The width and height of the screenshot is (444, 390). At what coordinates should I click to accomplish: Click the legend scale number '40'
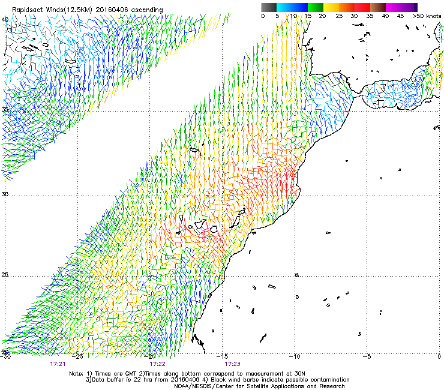point(385,16)
